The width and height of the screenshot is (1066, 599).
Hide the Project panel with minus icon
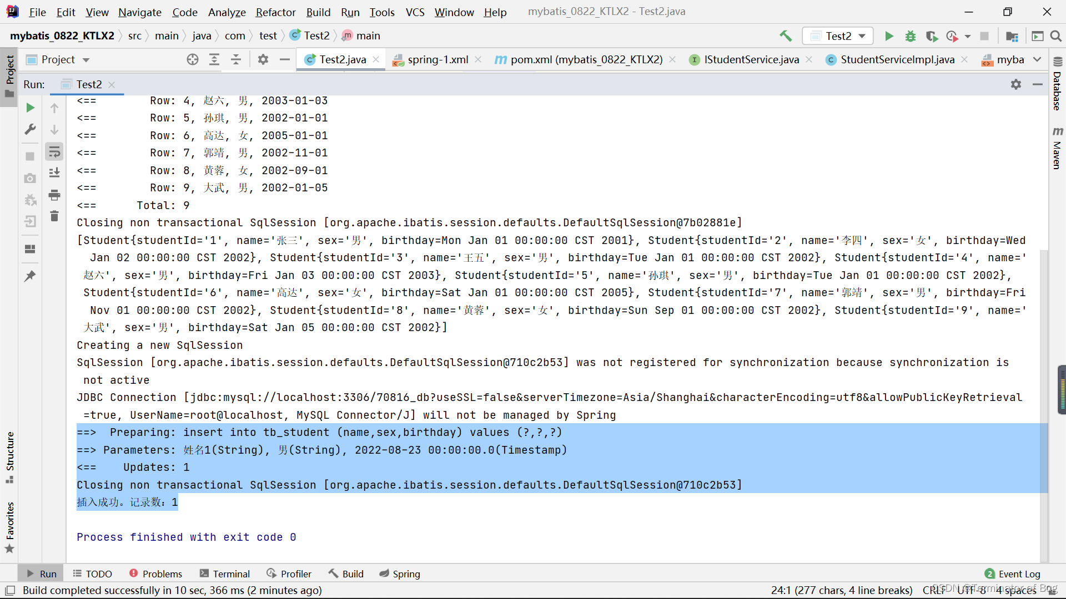click(x=285, y=59)
